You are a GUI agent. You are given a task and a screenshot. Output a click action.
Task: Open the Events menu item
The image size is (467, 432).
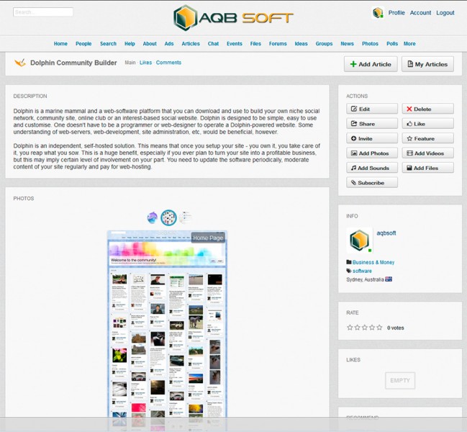point(235,43)
